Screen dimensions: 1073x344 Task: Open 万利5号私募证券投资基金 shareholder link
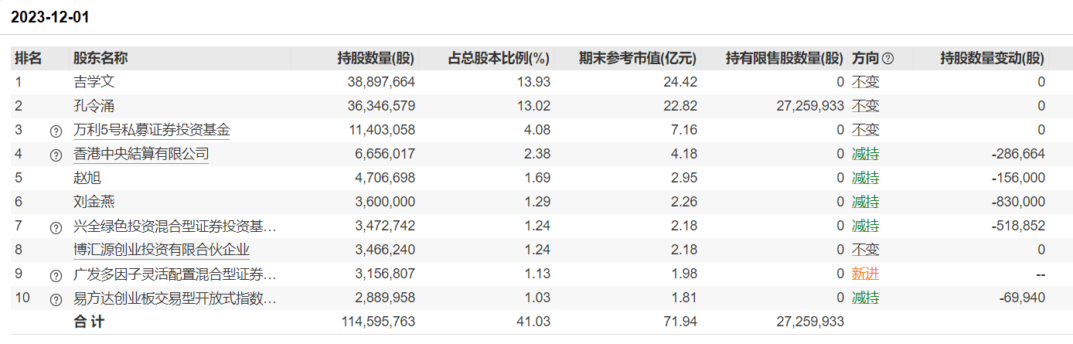pos(152,130)
